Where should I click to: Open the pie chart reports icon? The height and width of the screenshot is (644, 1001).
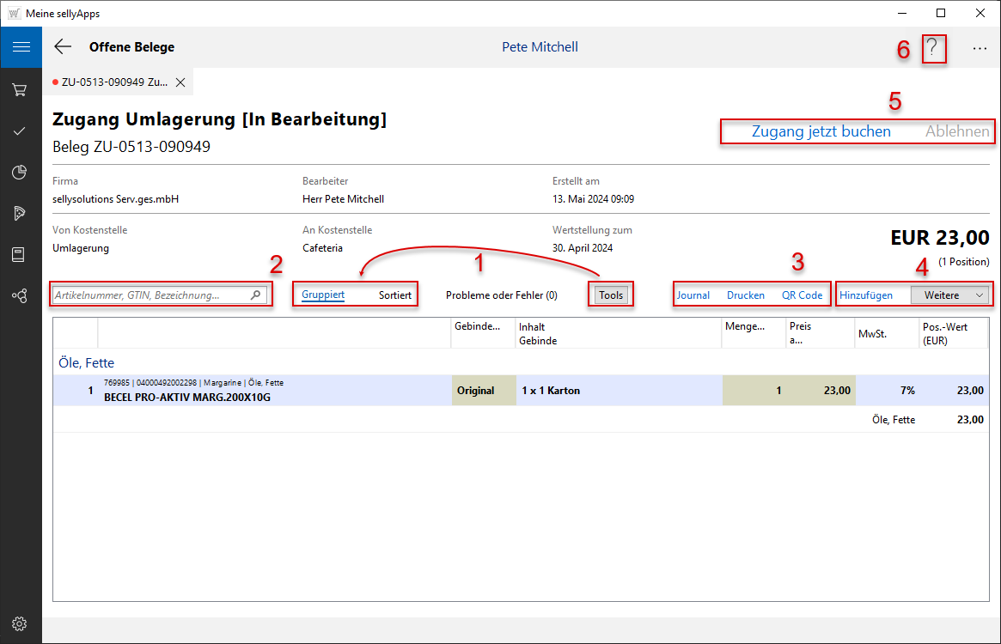click(x=20, y=173)
